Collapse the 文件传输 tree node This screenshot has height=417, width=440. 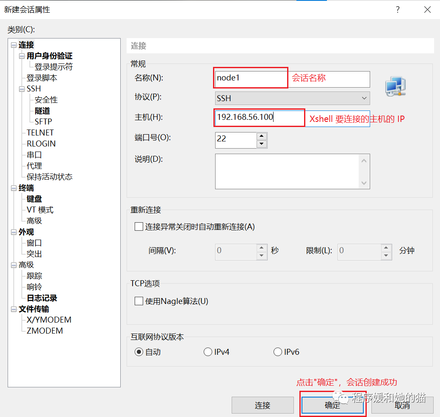coord(14,309)
